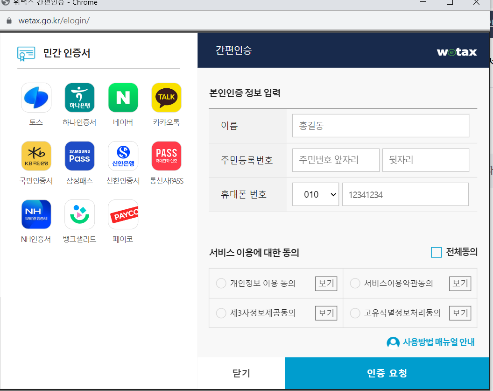The image size is (493, 391).
Task: Choose the Samsung Pass (삼성패스) icon
Action: click(x=79, y=156)
